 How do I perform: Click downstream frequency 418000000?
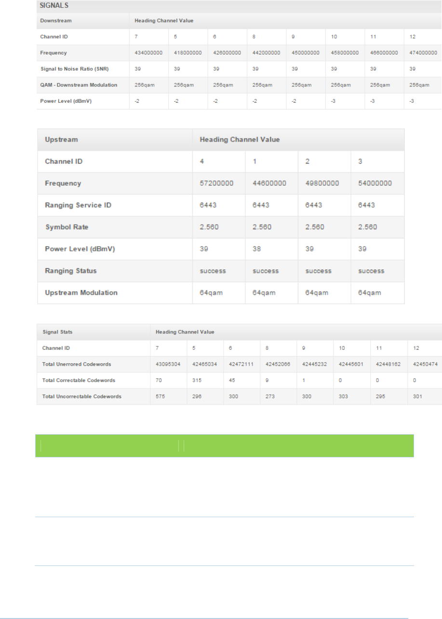[188, 53]
